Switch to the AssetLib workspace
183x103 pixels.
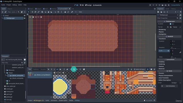pos(97,5)
